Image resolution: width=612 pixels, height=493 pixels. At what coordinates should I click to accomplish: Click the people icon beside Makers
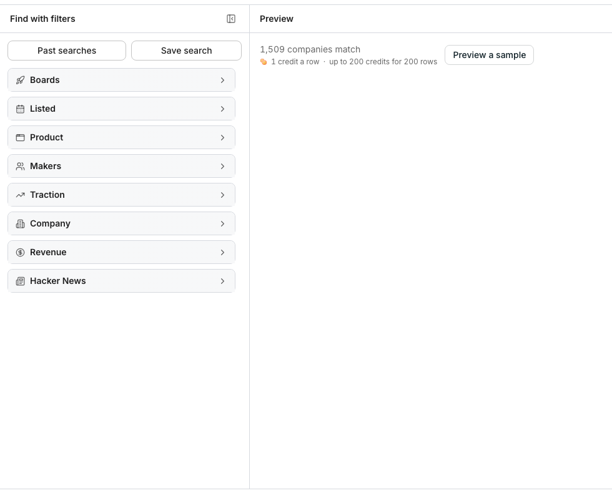20,166
